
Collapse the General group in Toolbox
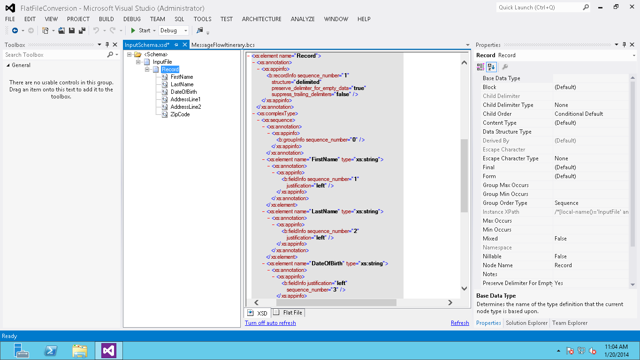pos(8,66)
